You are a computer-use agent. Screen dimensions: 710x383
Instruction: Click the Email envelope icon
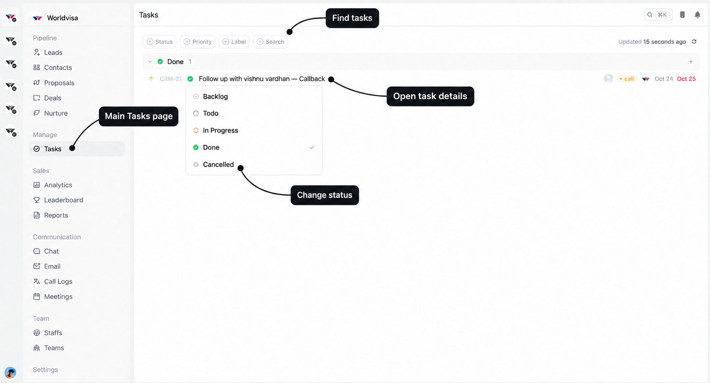coord(37,266)
